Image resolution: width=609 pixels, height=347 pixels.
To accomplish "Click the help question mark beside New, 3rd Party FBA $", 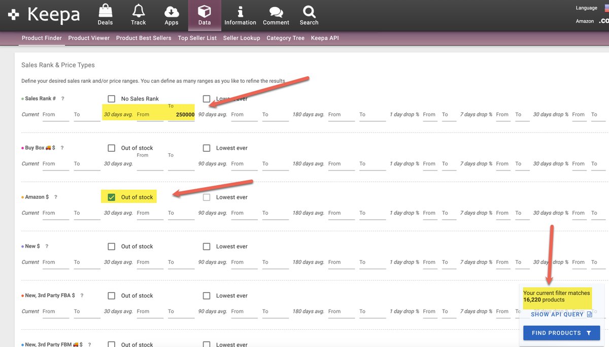I will tap(82, 295).
